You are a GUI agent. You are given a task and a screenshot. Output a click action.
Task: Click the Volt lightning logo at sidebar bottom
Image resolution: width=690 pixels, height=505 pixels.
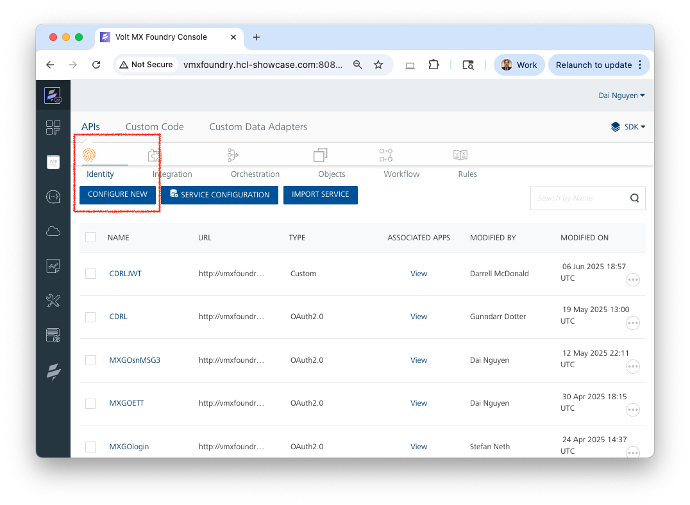pos(53,371)
